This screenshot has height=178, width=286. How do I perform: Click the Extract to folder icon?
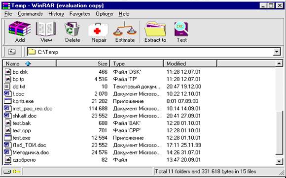[155, 29]
